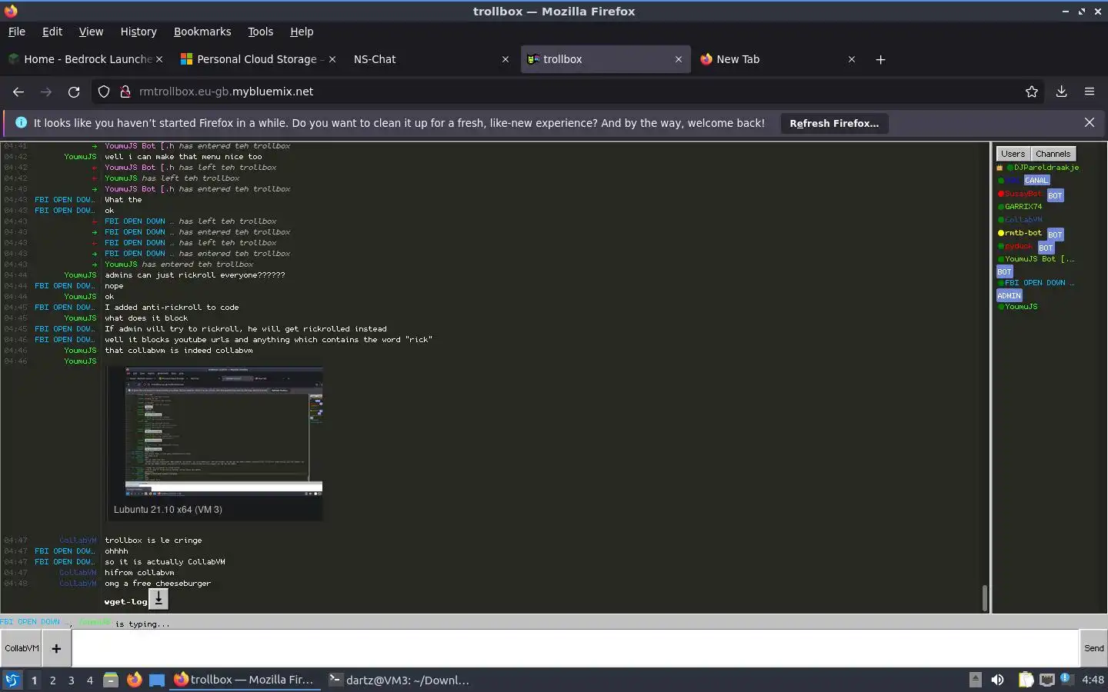Screen dimensions: 1108x692
Task: Select FBI OPEN DOWN admin user entry
Action: pyautogui.click(x=1039, y=283)
